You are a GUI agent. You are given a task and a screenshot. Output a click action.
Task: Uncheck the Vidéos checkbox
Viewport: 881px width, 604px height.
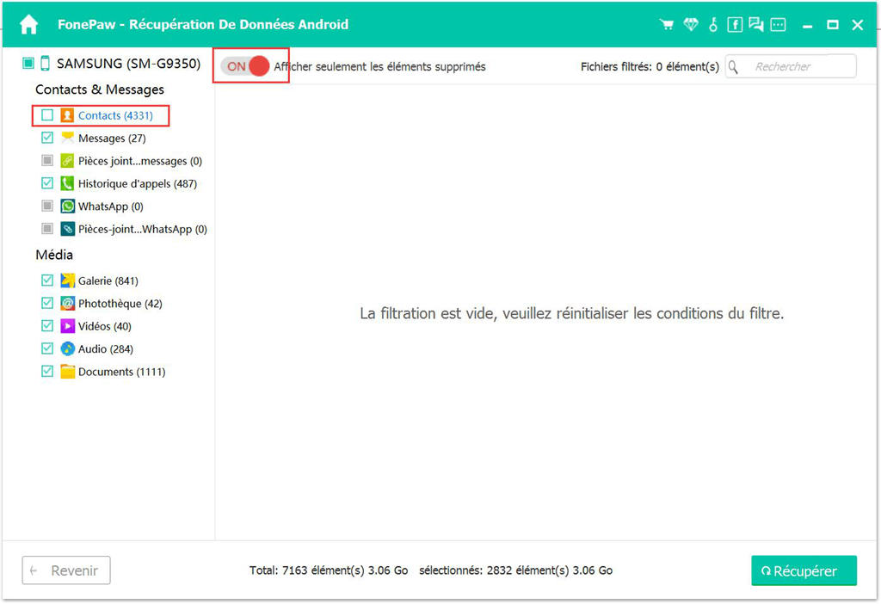click(x=47, y=326)
